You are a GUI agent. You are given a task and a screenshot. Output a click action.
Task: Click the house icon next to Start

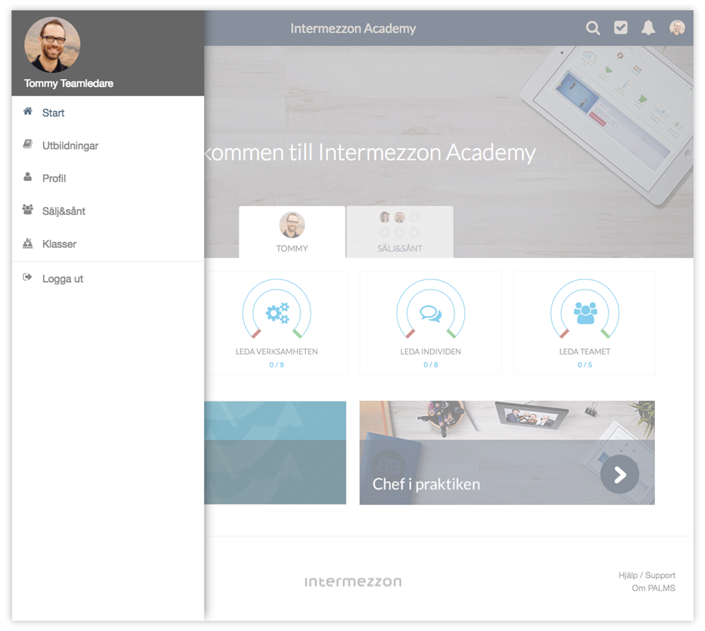(x=28, y=112)
